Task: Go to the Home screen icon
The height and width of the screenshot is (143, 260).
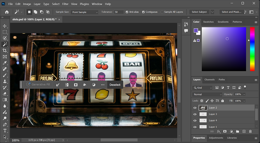Action: coord(7,12)
